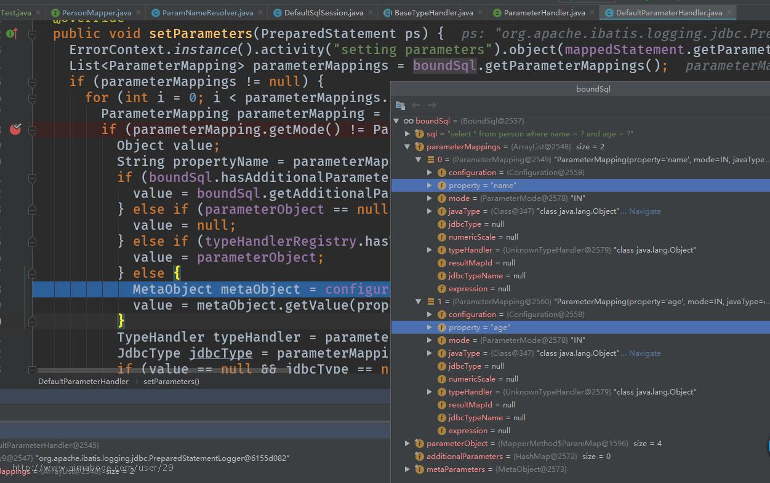
Task: Click resultMapId field icon under entry 0
Action: pyautogui.click(x=441, y=263)
